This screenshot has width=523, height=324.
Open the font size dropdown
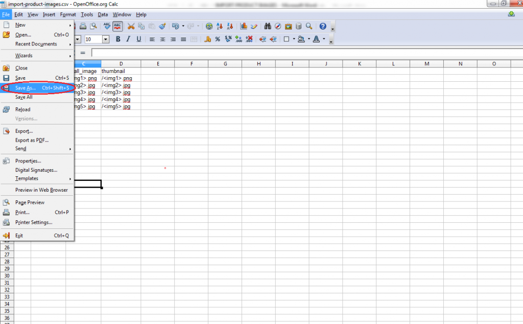[x=106, y=39]
